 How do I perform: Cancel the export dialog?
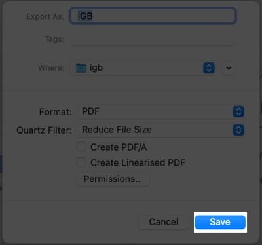[164, 222]
